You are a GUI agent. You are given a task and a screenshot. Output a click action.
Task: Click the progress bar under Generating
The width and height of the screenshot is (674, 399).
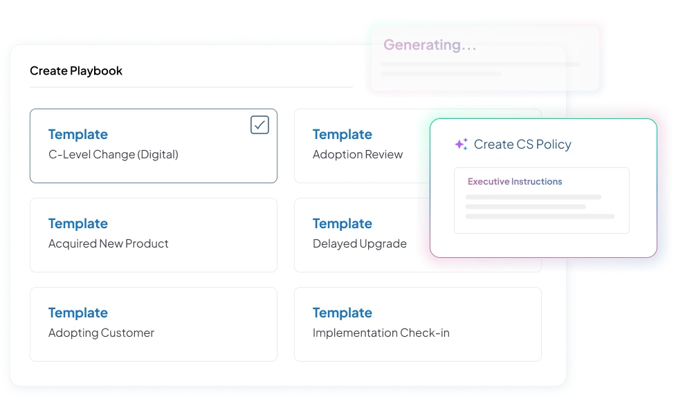tap(480, 65)
